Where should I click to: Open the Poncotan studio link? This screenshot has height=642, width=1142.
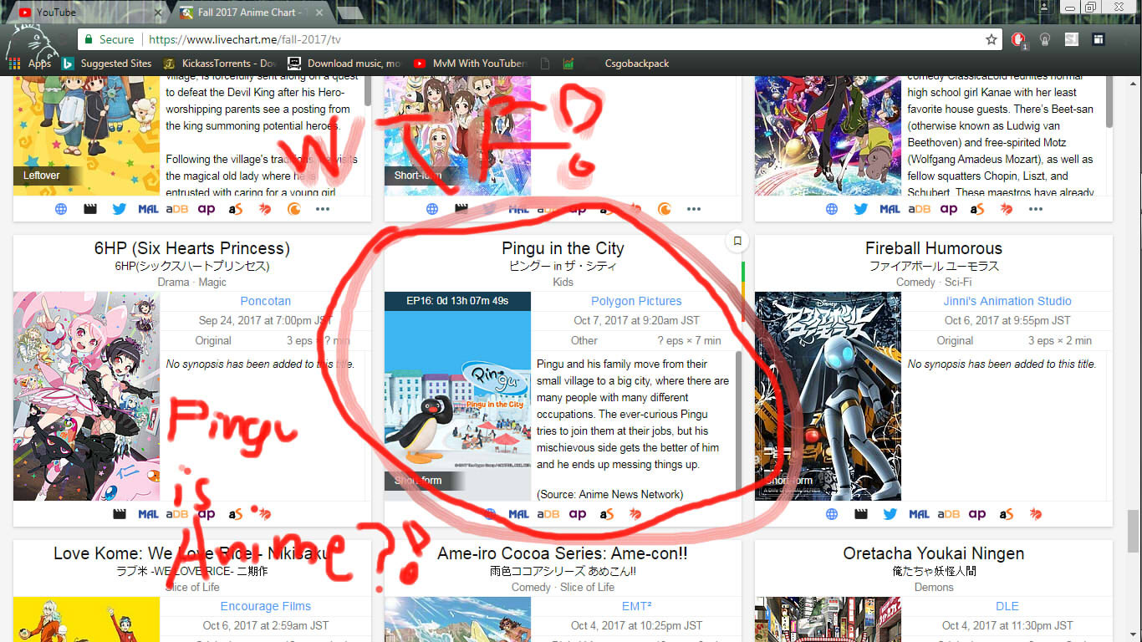click(266, 301)
